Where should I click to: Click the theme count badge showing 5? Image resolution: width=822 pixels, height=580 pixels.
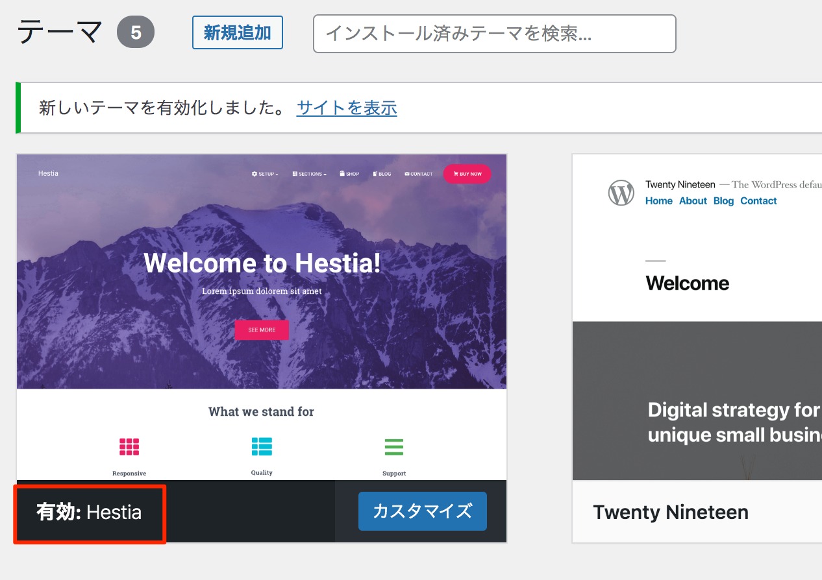coord(136,33)
